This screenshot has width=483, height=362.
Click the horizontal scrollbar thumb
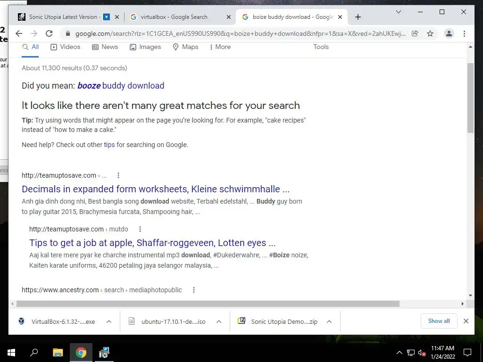[x=208, y=304]
